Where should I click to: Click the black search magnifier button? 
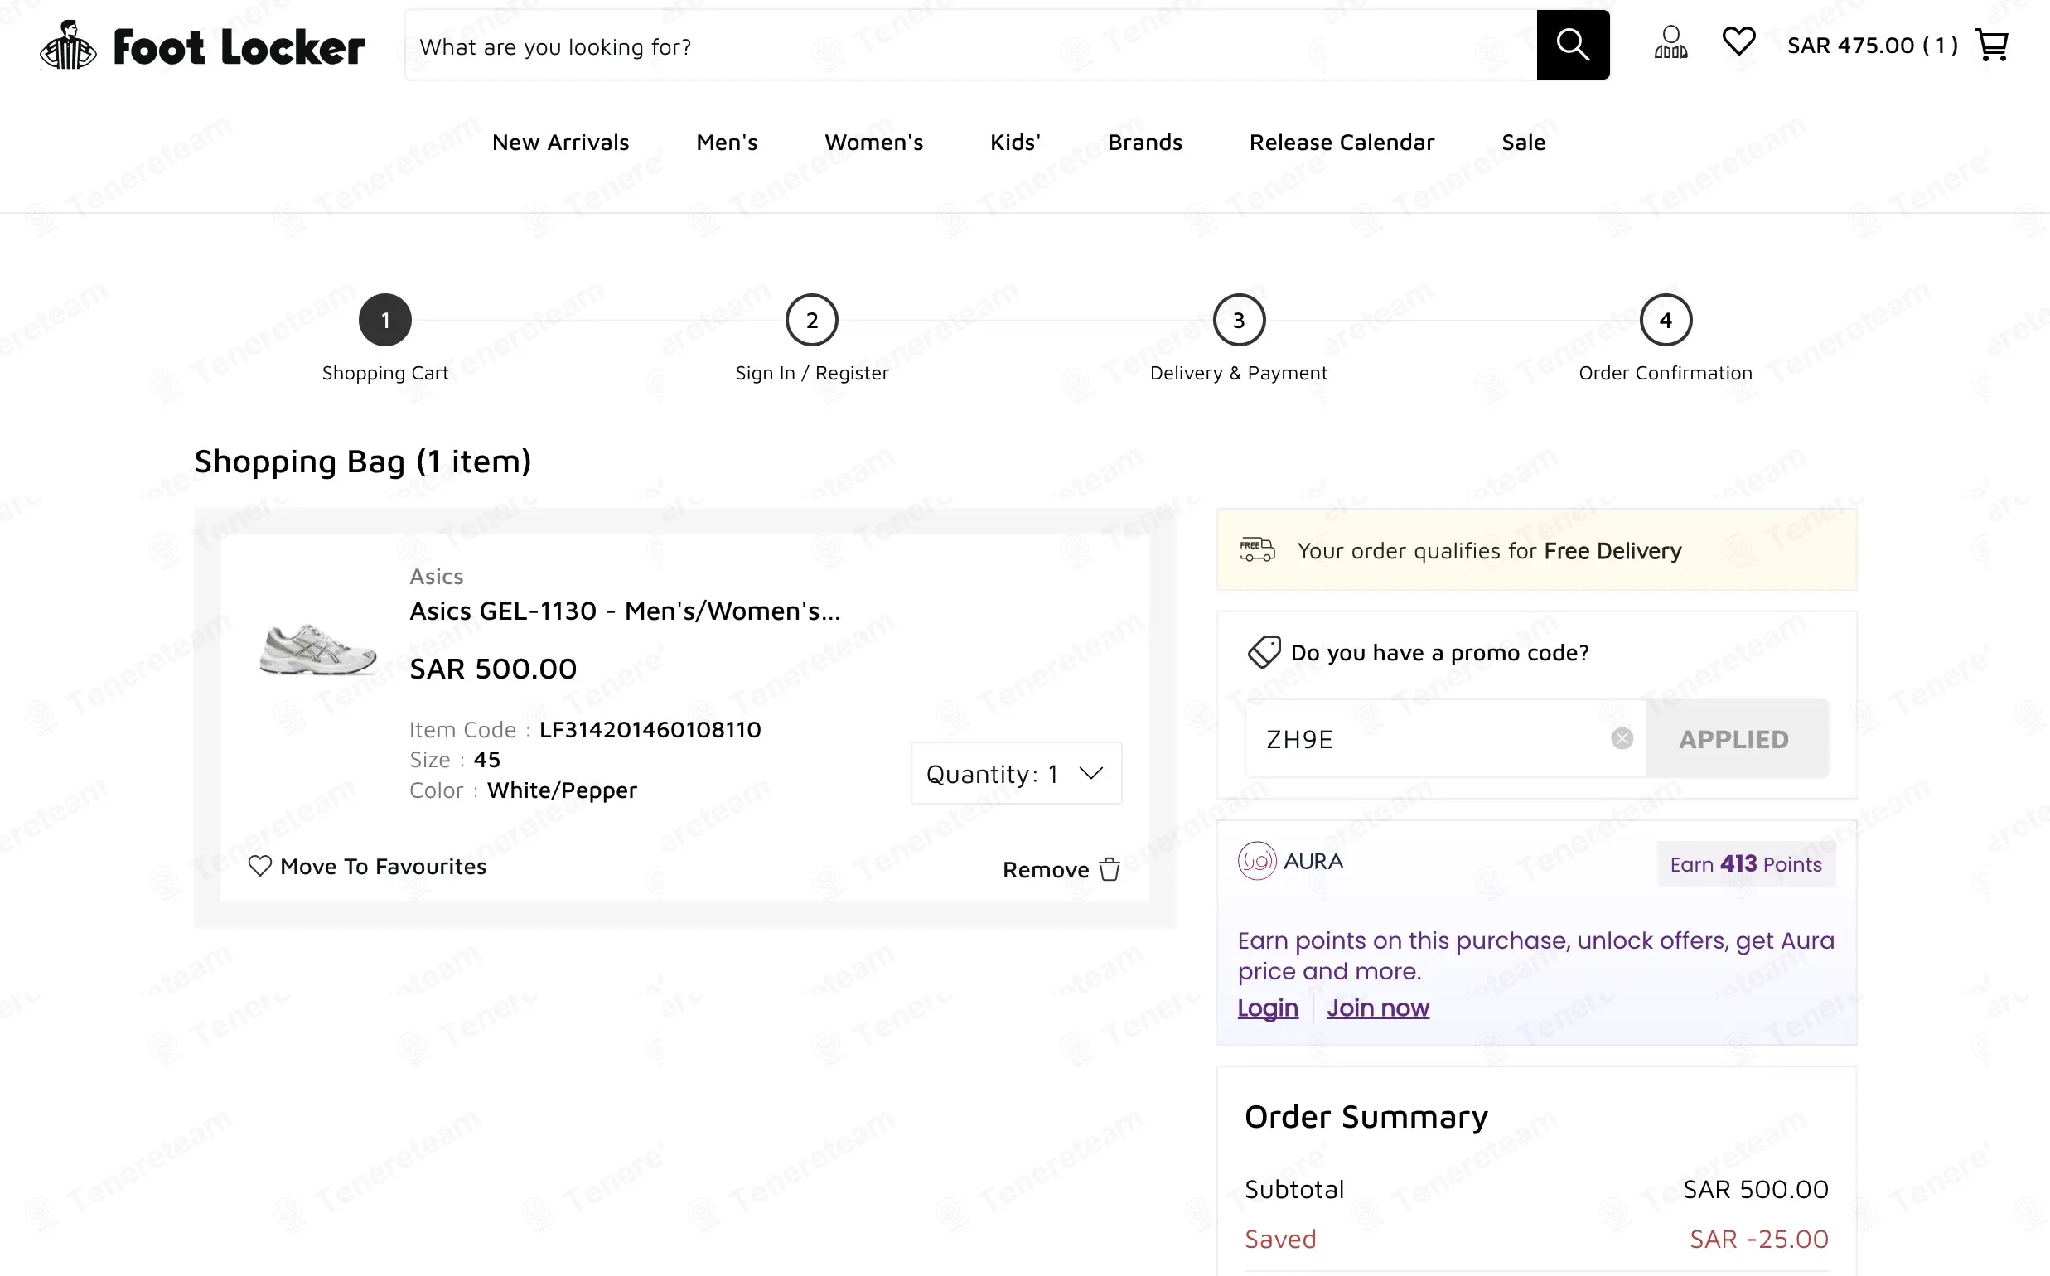pos(1573,45)
